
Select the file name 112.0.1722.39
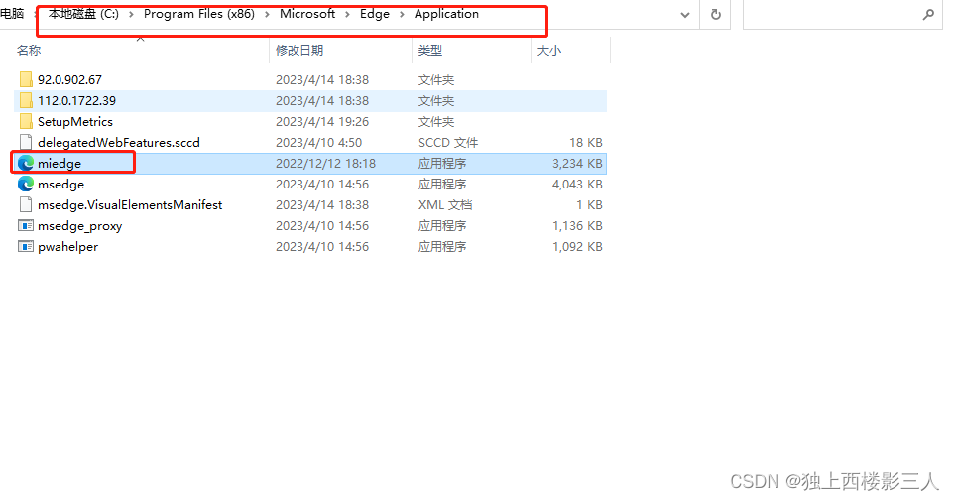click(76, 100)
